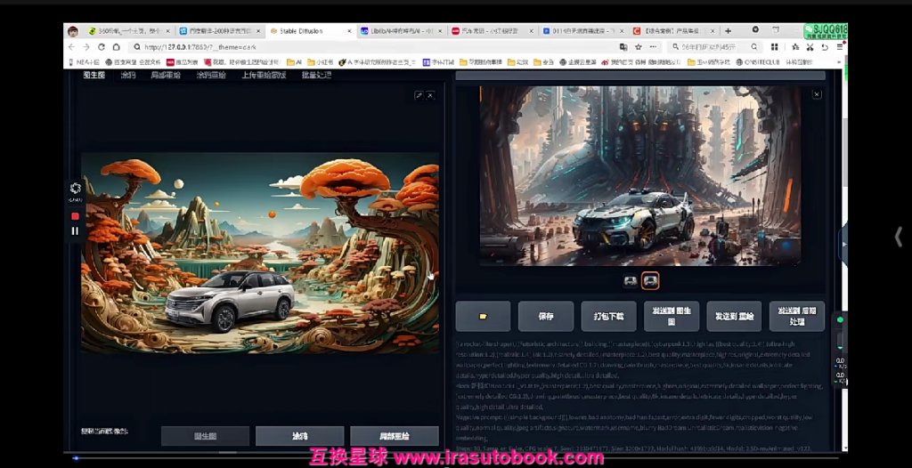Open the 小红书 bookmarks folder
This screenshot has width=912, height=468.
[x=320, y=62]
